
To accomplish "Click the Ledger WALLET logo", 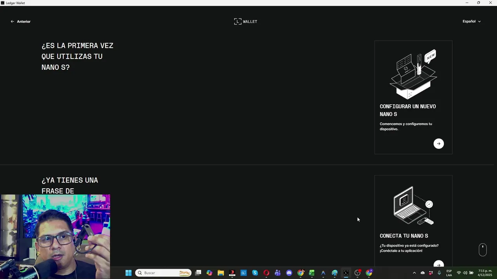I will coord(245,21).
